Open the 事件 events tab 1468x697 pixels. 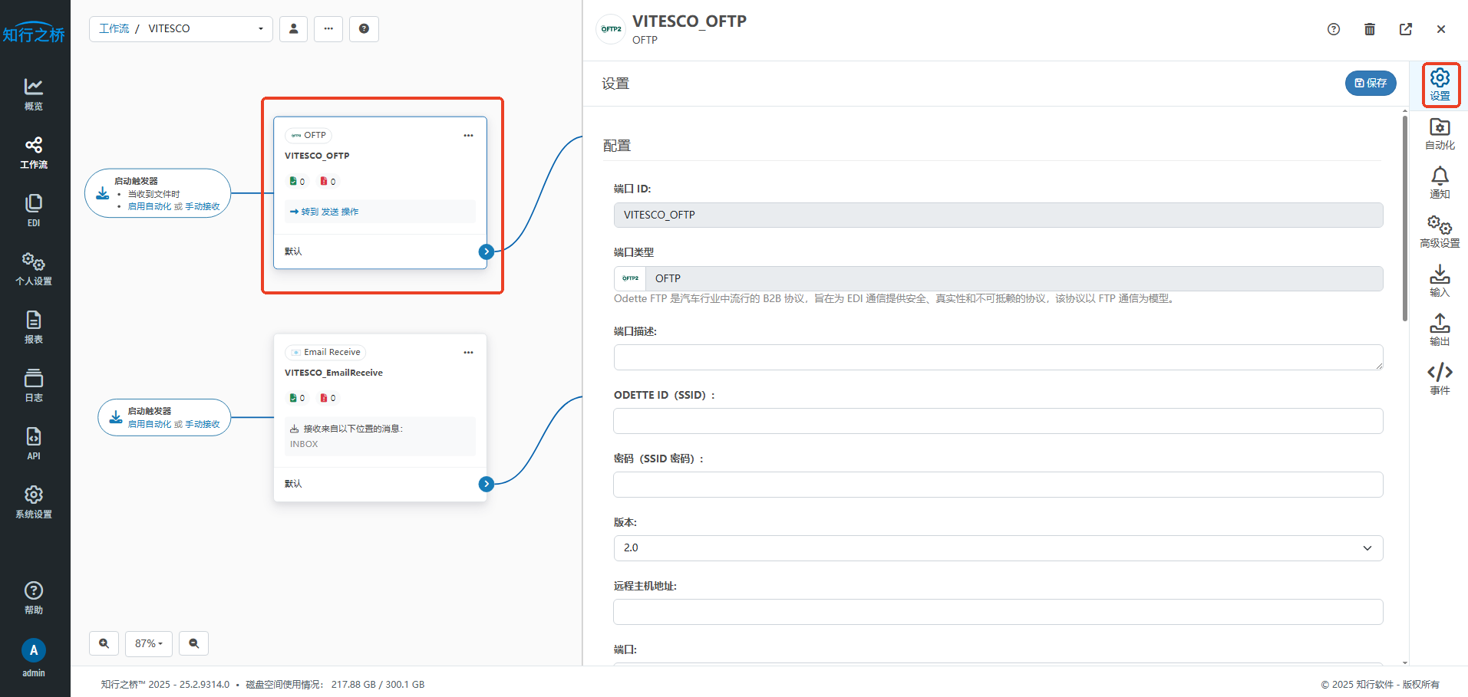1440,379
